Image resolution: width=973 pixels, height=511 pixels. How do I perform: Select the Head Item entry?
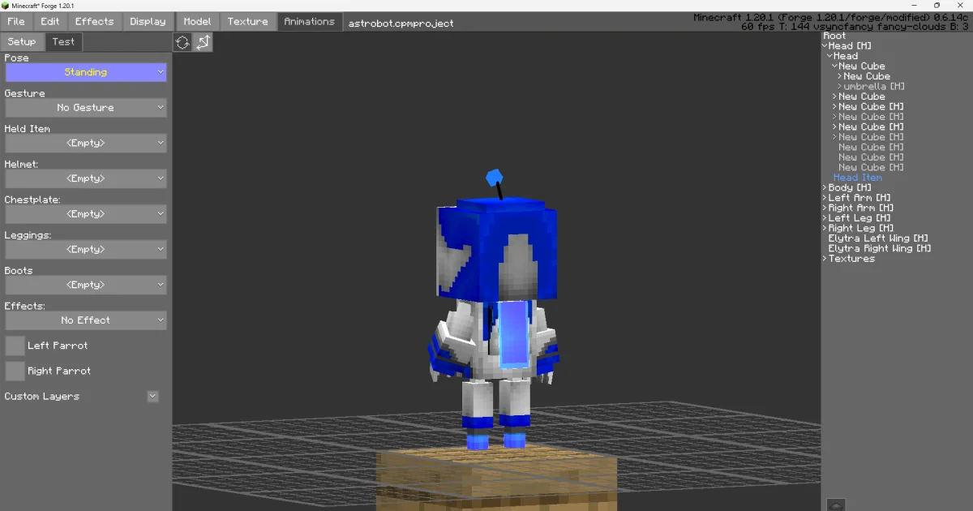tap(858, 177)
